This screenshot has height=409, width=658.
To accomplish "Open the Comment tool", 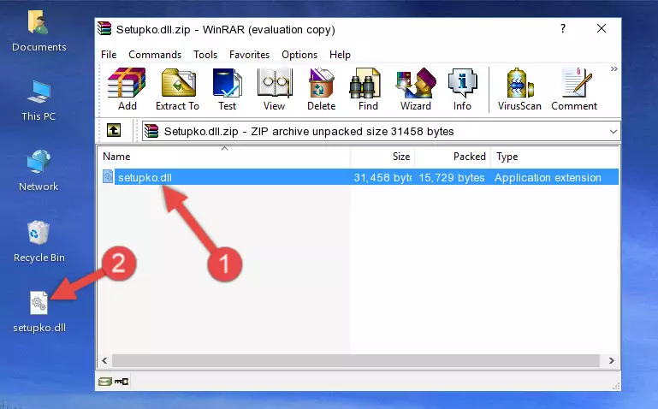I will [574, 89].
